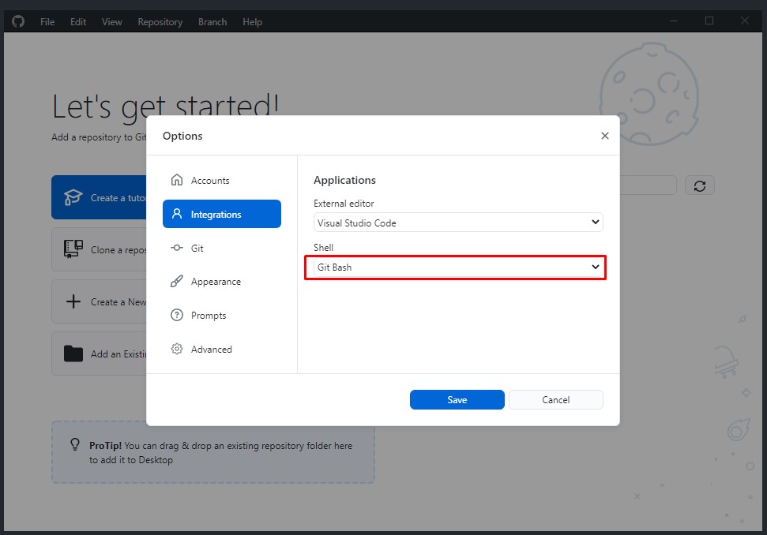767x535 pixels.
Task: Click the External editor label
Action: pos(344,204)
